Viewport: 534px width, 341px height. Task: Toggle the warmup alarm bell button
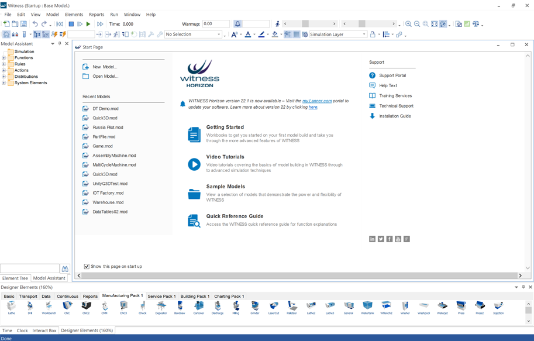[237, 24]
